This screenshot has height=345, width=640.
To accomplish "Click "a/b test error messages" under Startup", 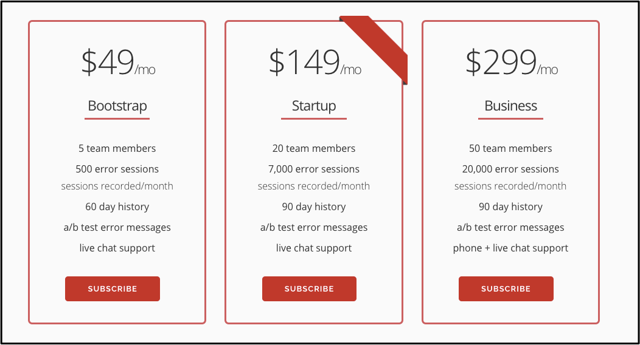I will pos(314,227).
